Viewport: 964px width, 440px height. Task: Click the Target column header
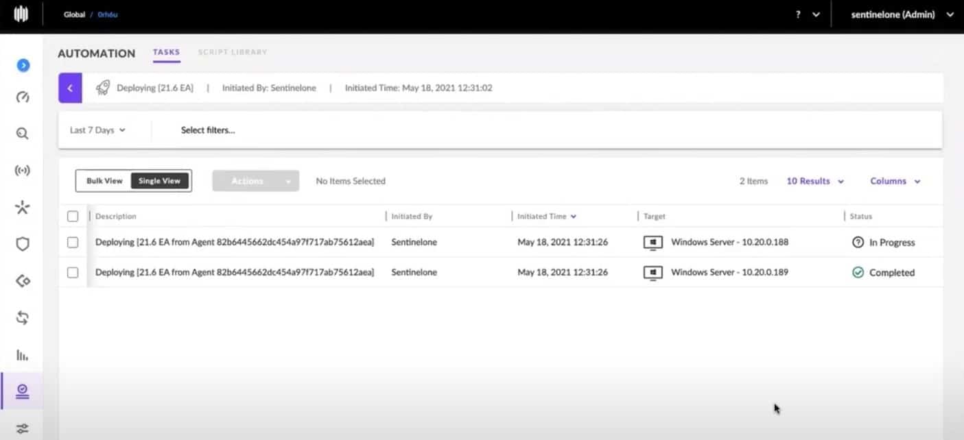655,217
